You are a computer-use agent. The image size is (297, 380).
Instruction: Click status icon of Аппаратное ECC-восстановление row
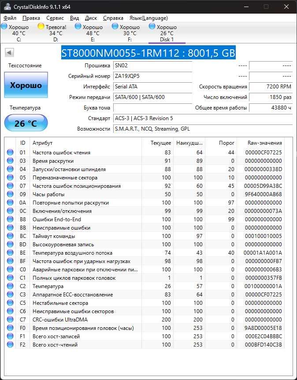pos(10,294)
